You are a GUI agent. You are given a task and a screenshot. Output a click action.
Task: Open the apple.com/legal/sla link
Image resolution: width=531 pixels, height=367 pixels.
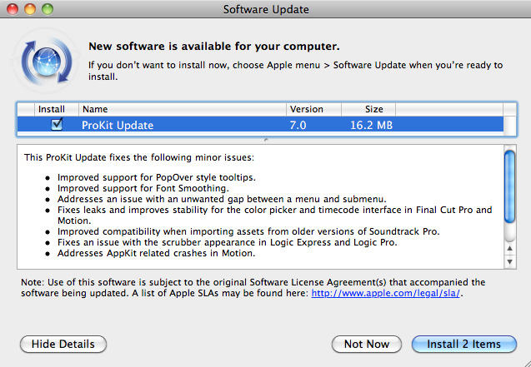385,293
